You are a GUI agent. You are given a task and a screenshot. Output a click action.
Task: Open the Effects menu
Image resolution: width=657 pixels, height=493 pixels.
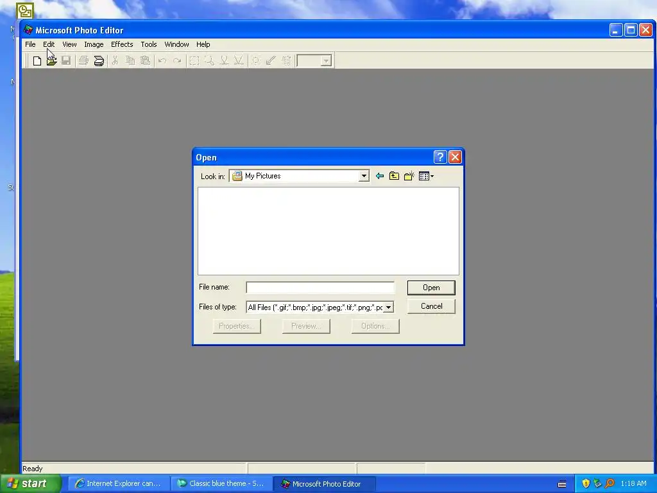(x=122, y=44)
